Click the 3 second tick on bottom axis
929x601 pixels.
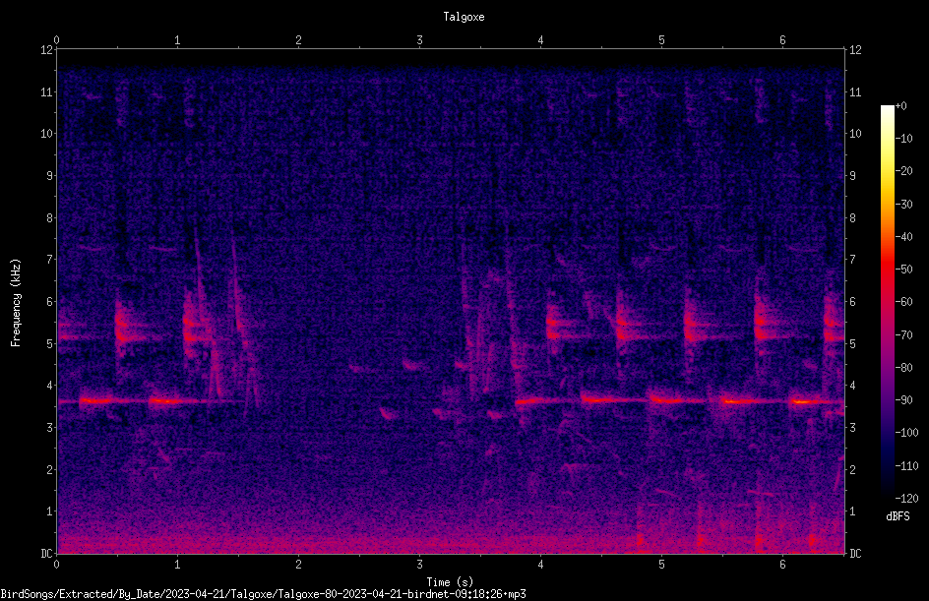[419, 565]
